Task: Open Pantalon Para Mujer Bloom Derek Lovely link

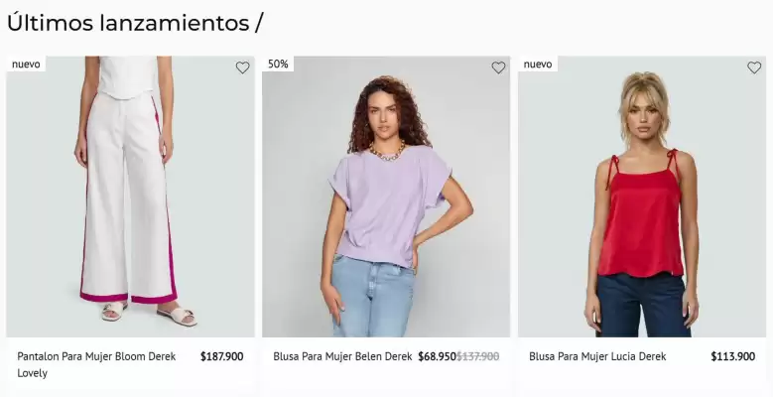Action: [x=96, y=356]
